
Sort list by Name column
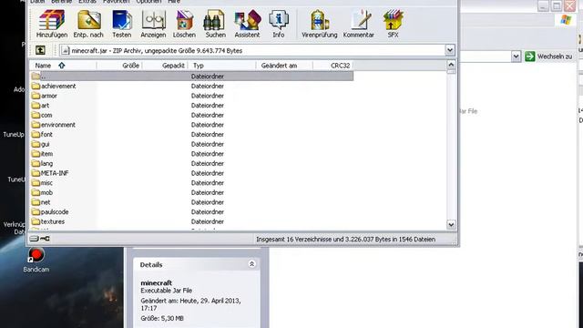coord(63,66)
